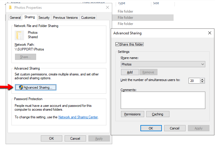
Task: Decrease simultaneous users with down arrow
Action: (202, 82)
